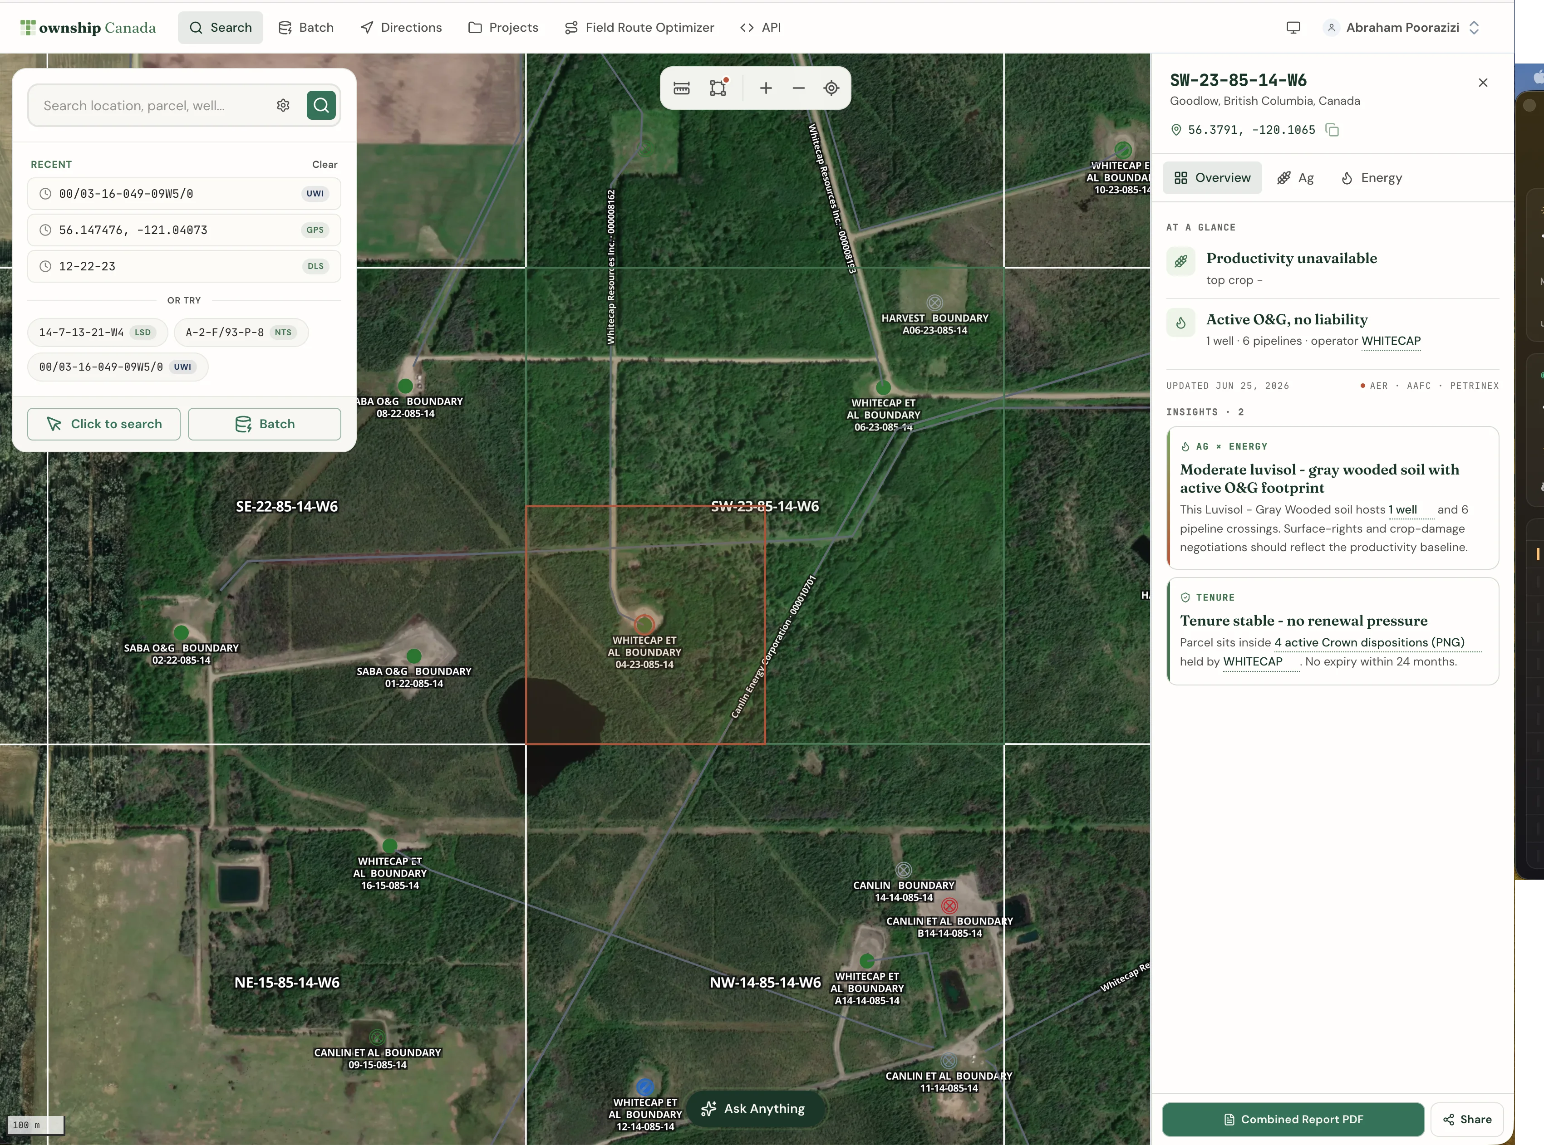The height and width of the screenshot is (1145, 1544).
Task: Click the NW-14-85-14-W6 parcel label
Action: click(x=765, y=983)
